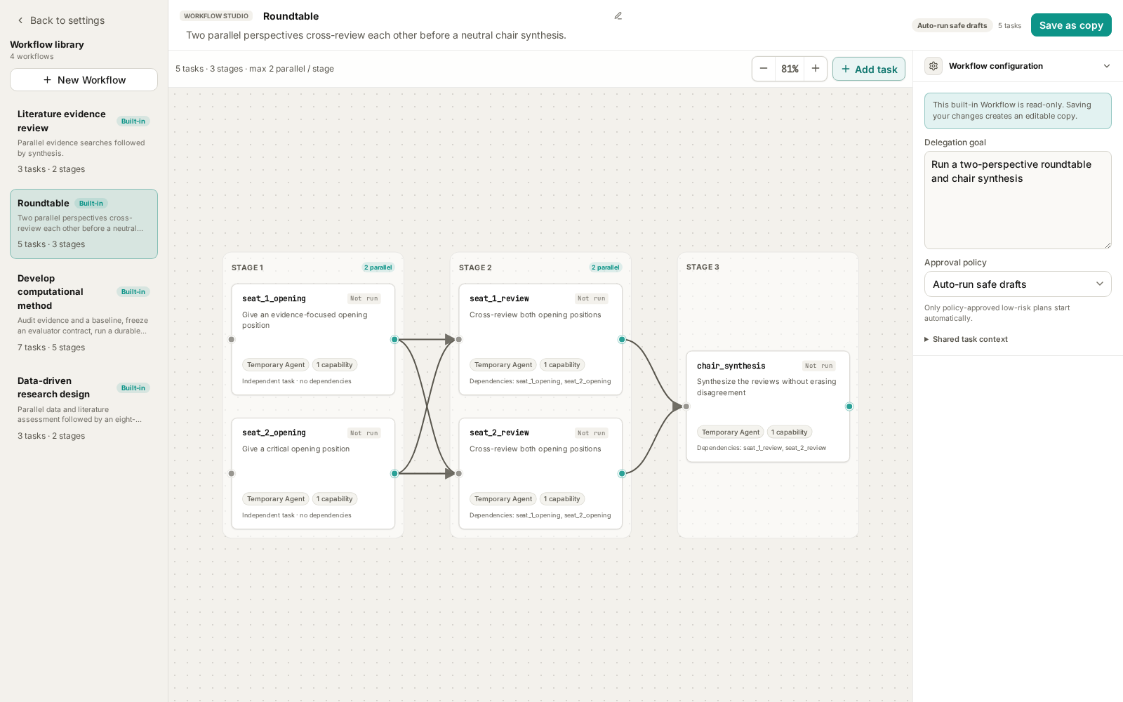Select the seat_1_review task card
Image resolution: width=1123 pixels, height=702 pixels.
point(540,340)
